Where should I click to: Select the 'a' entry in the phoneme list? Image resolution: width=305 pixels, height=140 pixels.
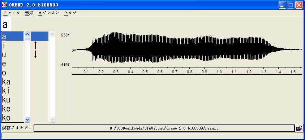coord(13,36)
